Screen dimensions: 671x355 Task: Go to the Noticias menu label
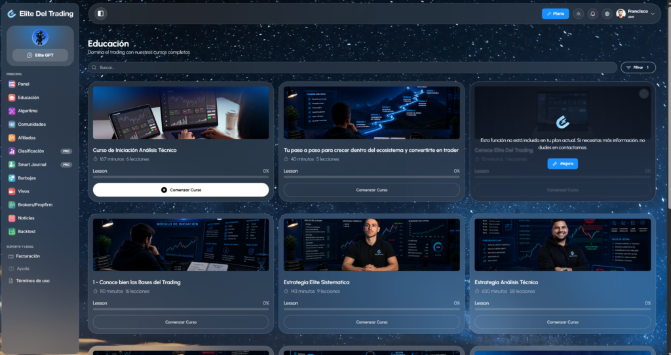coord(26,218)
